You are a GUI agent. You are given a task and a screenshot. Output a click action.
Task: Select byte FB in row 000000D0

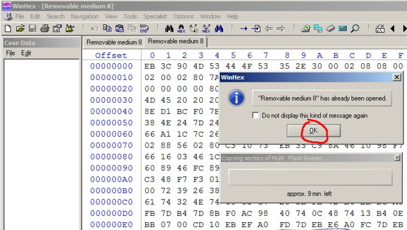point(150,213)
